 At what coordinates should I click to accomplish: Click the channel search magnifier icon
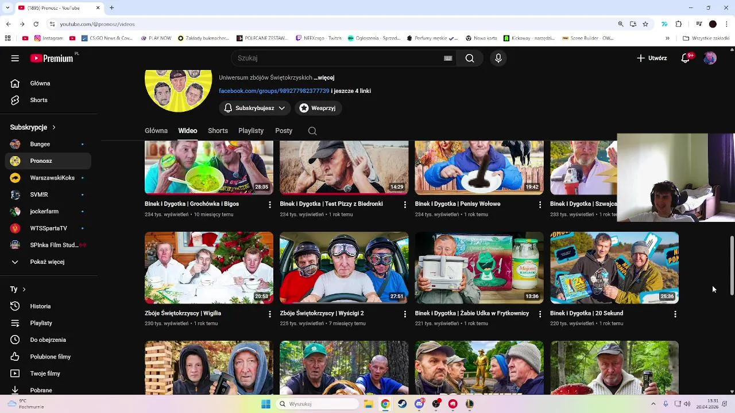[x=312, y=131]
